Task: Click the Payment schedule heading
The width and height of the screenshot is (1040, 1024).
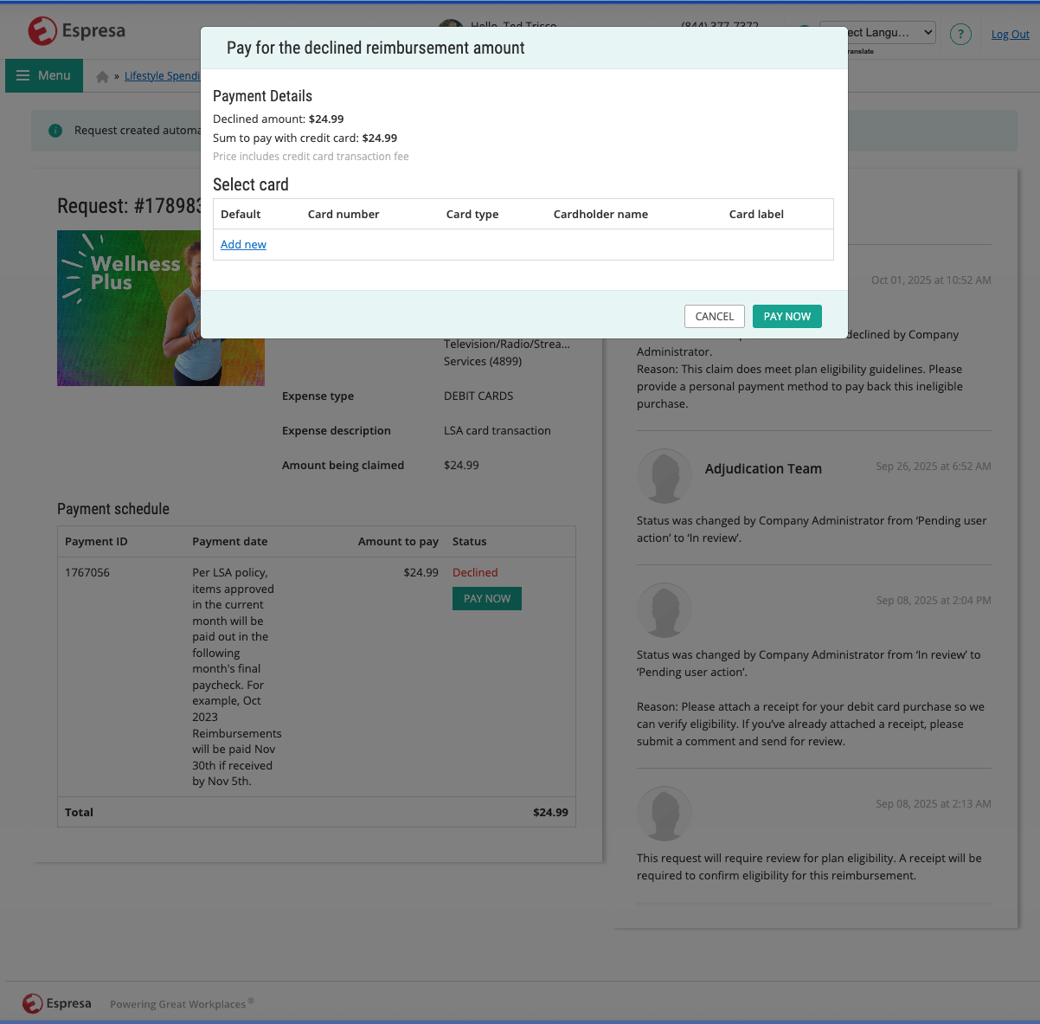Action: click(113, 509)
